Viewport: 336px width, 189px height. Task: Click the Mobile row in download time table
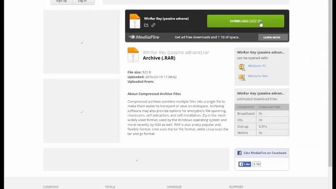[262, 133]
